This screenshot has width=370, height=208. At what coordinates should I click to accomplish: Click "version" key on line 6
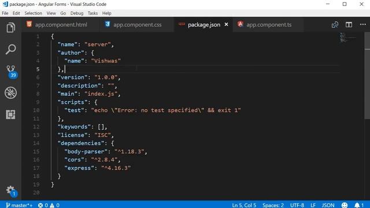pos(72,77)
